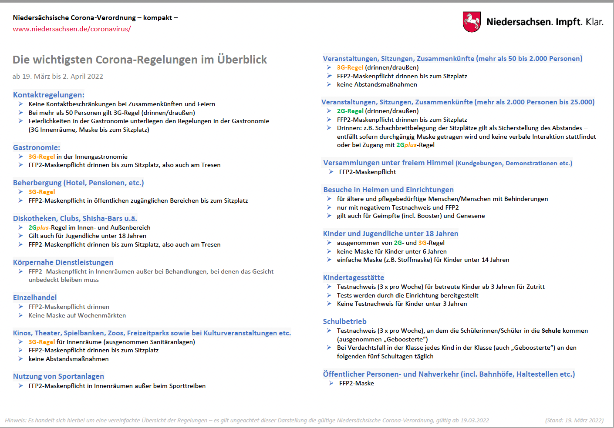Screen dimensions: 614x428
Task: Click the 'Kindertagesstätte' section heading
Action: 354,278
